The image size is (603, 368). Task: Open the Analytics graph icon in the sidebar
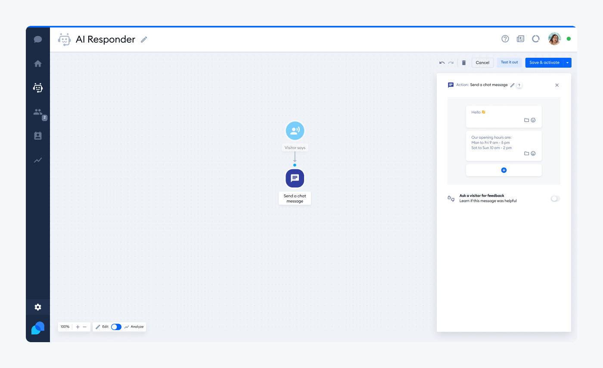(38, 160)
